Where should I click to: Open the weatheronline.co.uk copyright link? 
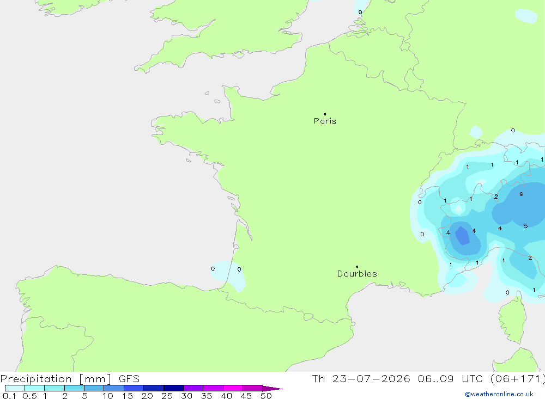(499, 394)
